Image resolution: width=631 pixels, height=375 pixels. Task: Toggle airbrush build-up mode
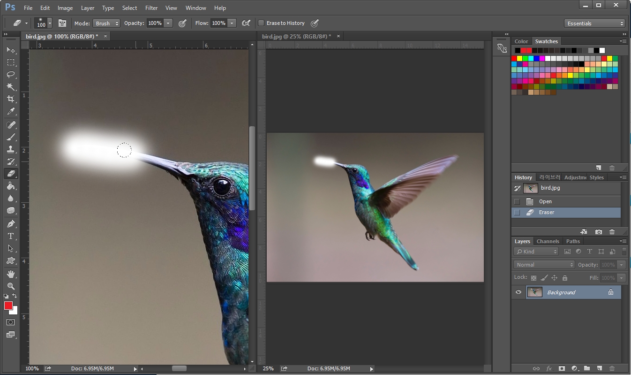tap(246, 23)
